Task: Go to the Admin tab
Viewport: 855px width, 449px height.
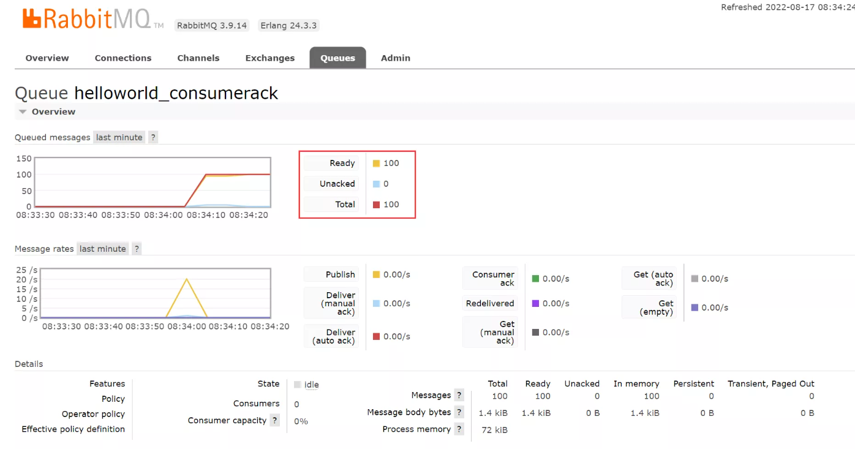Action: click(x=396, y=58)
